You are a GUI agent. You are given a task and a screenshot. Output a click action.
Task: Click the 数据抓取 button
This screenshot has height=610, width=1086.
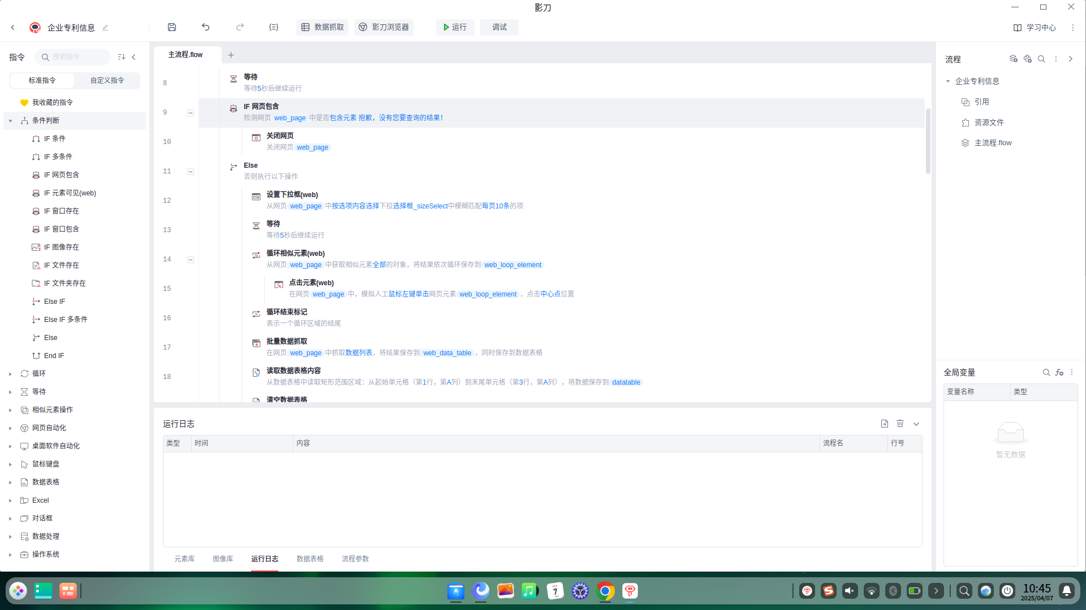(322, 27)
